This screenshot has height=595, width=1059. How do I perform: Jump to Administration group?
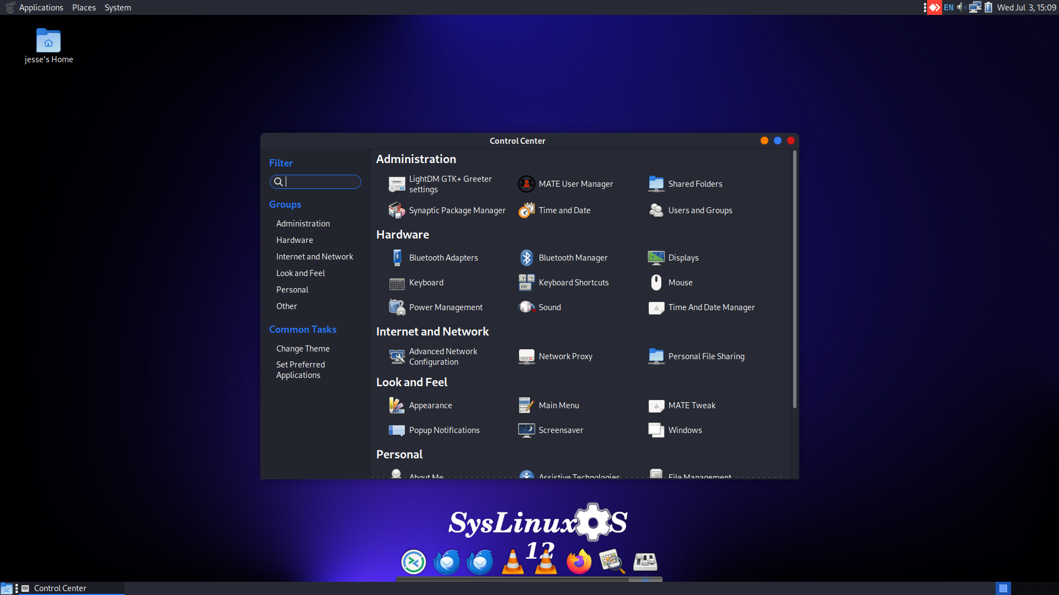pyautogui.click(x=303, y=224)
